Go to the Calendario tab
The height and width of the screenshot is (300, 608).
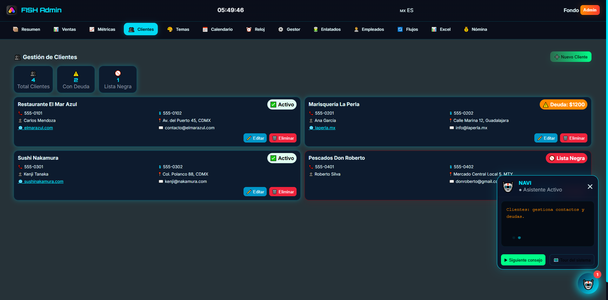point(217,29)
